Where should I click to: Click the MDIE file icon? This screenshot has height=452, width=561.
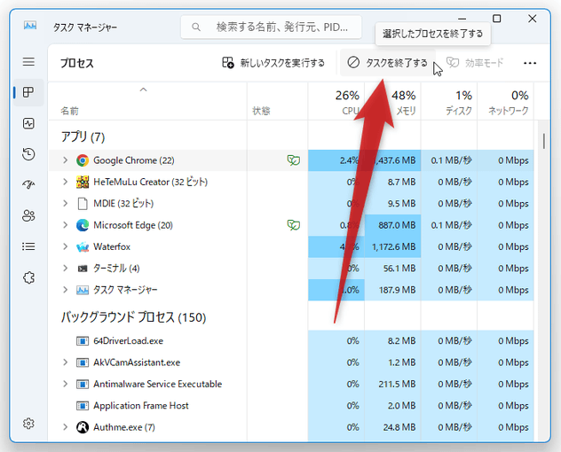pos(83,204)
